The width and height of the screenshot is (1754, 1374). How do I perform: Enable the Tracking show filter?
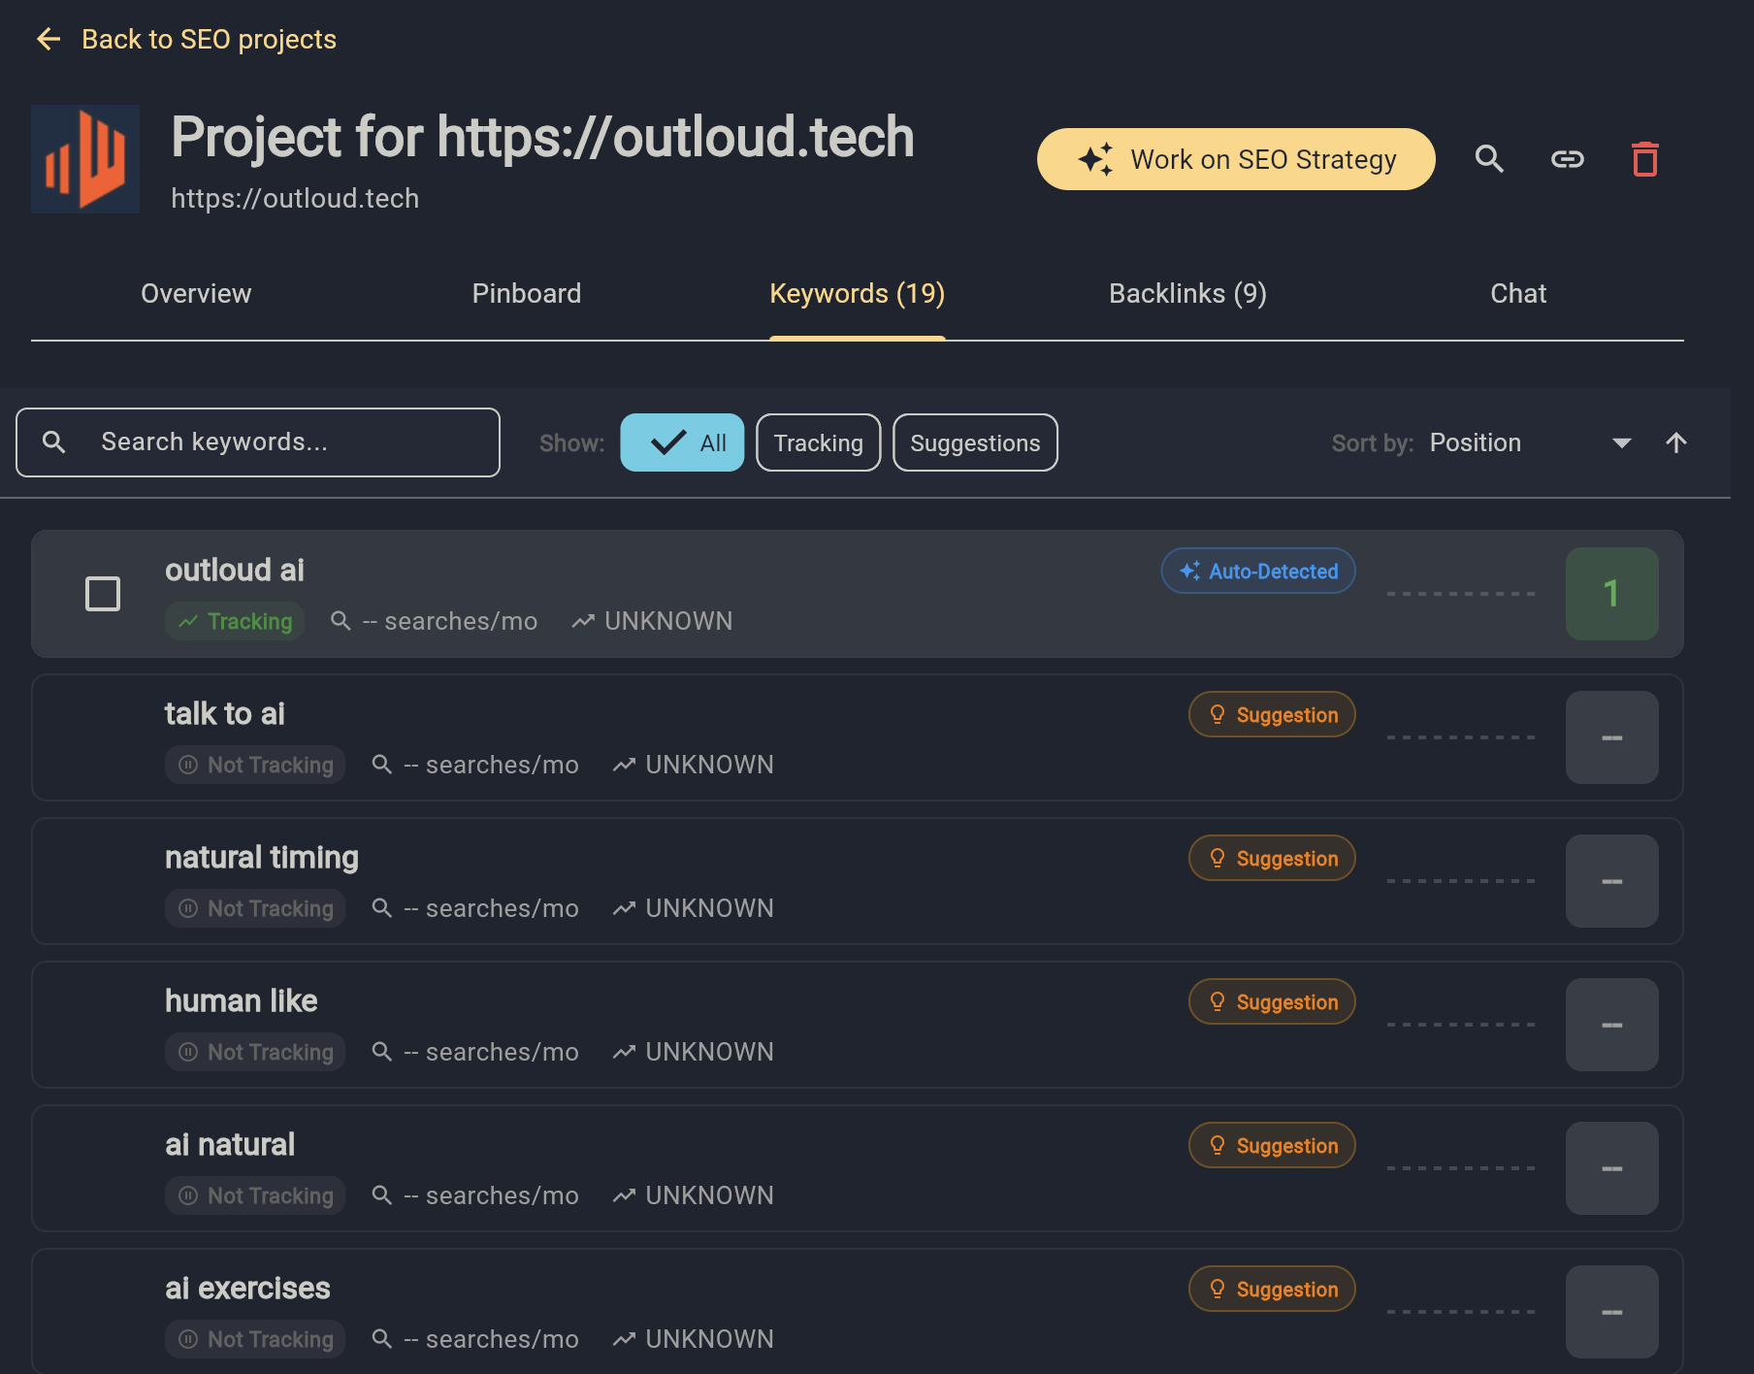(818, 442)
